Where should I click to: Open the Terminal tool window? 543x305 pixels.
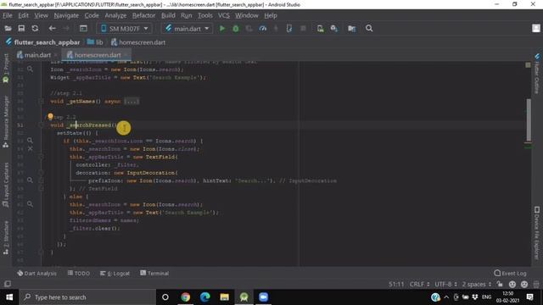154,273
